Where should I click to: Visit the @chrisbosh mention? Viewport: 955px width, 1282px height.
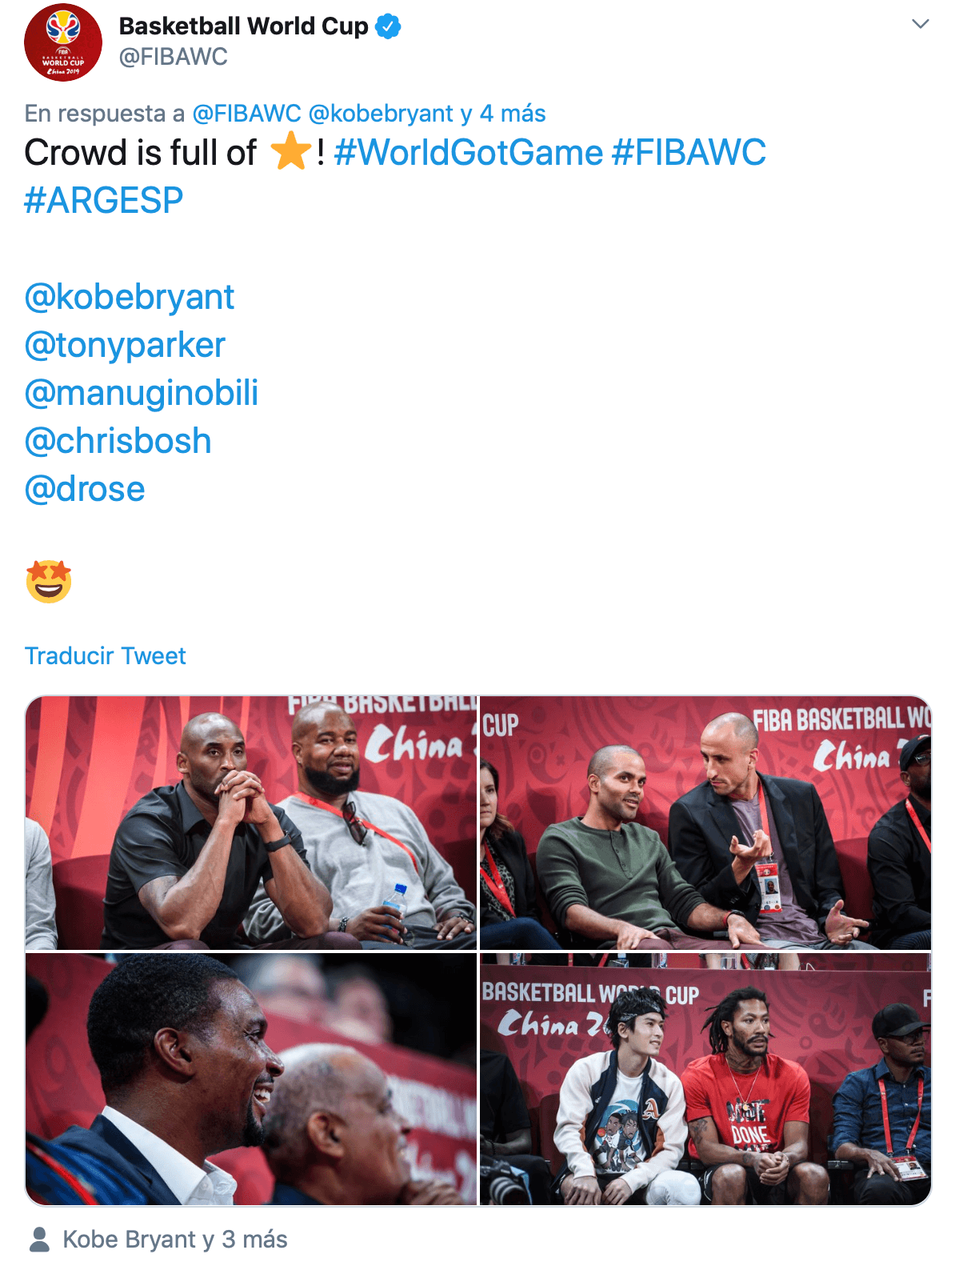click(118, 441)
